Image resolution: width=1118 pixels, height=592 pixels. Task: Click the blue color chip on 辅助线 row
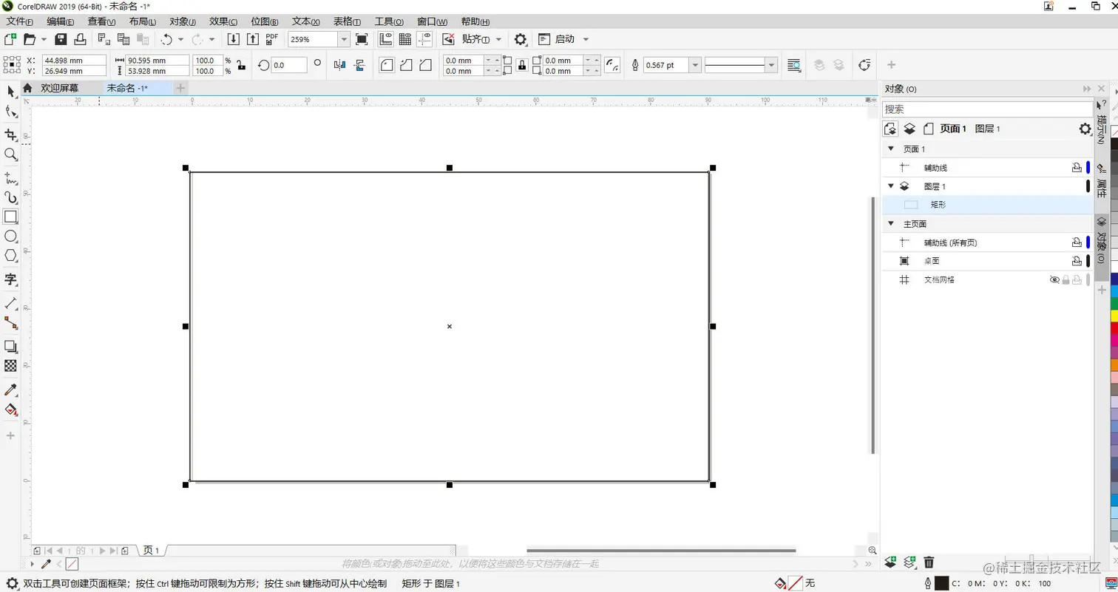tap(1088, 168)
